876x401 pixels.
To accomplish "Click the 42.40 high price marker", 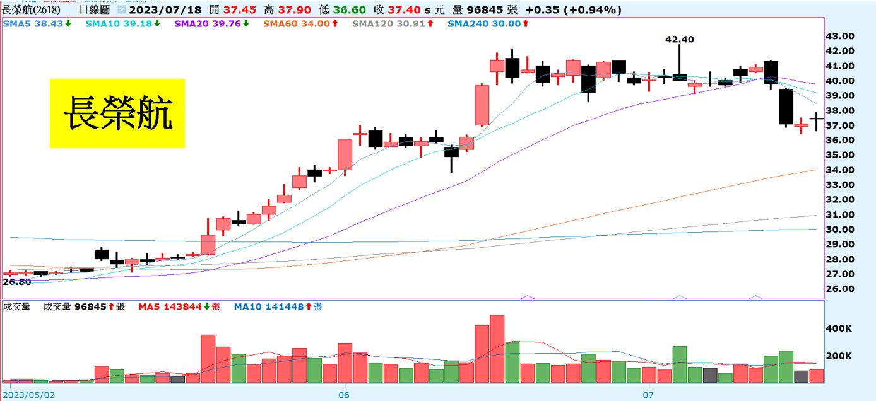I will (x=680, y=39).
